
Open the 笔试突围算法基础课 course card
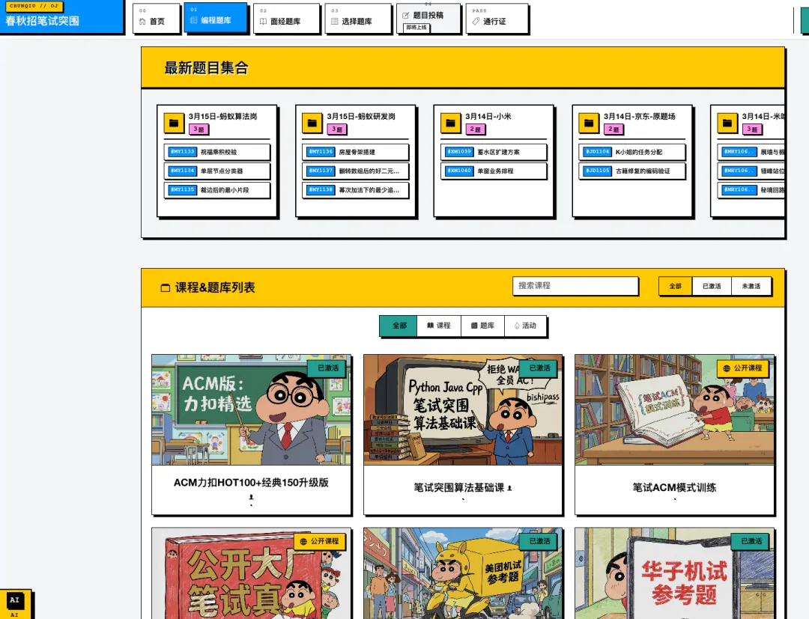[x=463, y=434]
